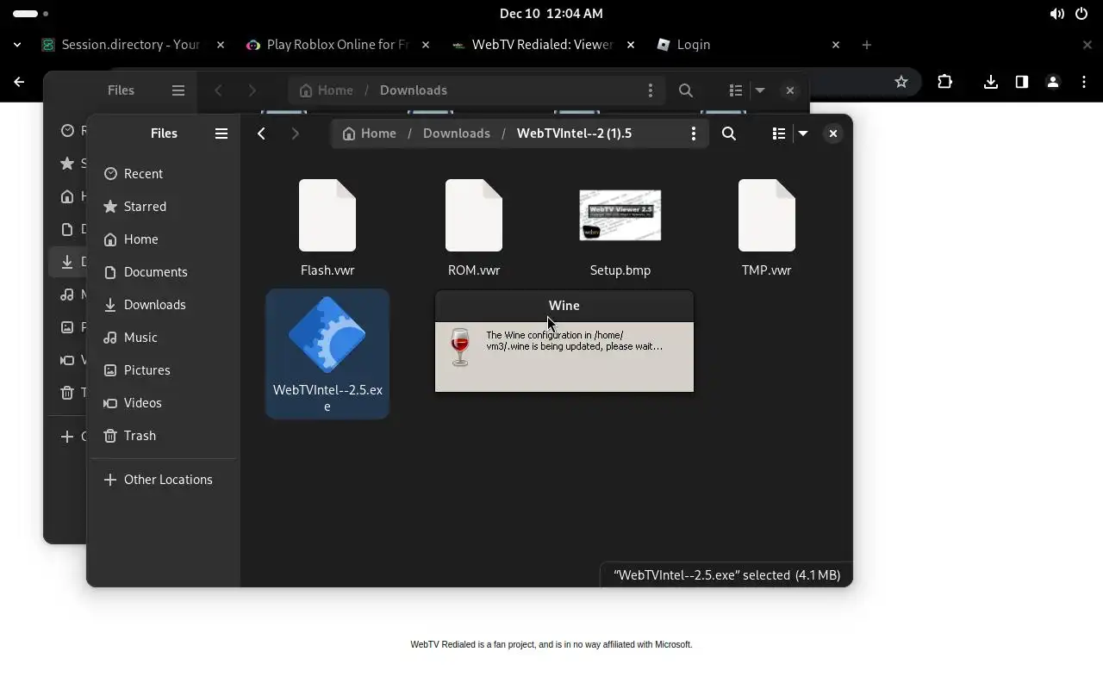Switch to WebTV Redialed: Viewer tab
1103x689 pixels.
point(533,45)
